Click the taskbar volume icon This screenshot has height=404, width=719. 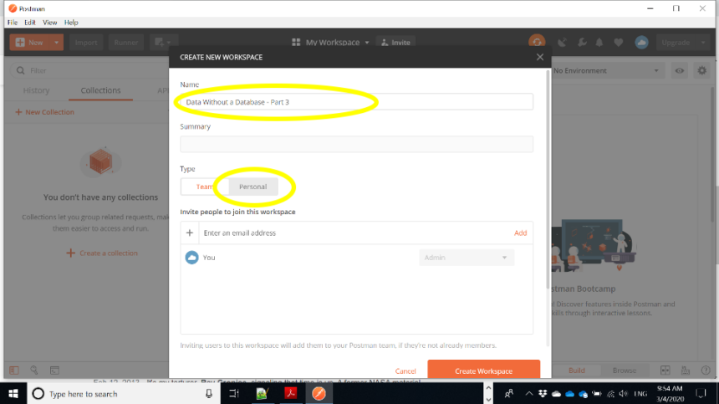point(623,394)
